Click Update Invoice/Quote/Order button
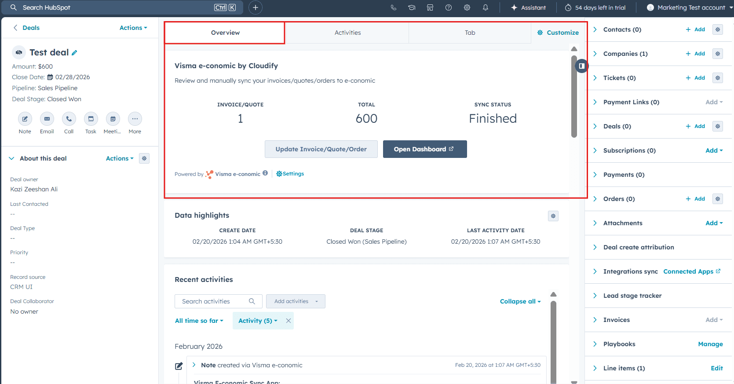 pos(321,149)
